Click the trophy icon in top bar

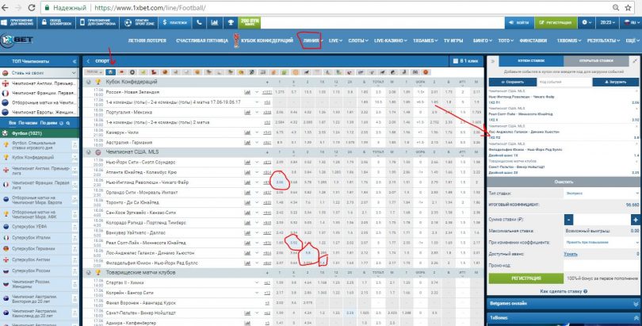click(x=231, y=23)
